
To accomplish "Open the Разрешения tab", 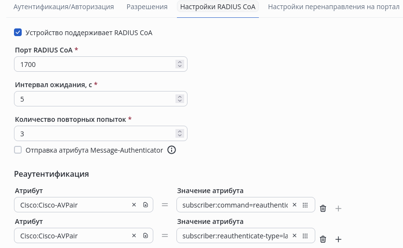I will [147, 7].
